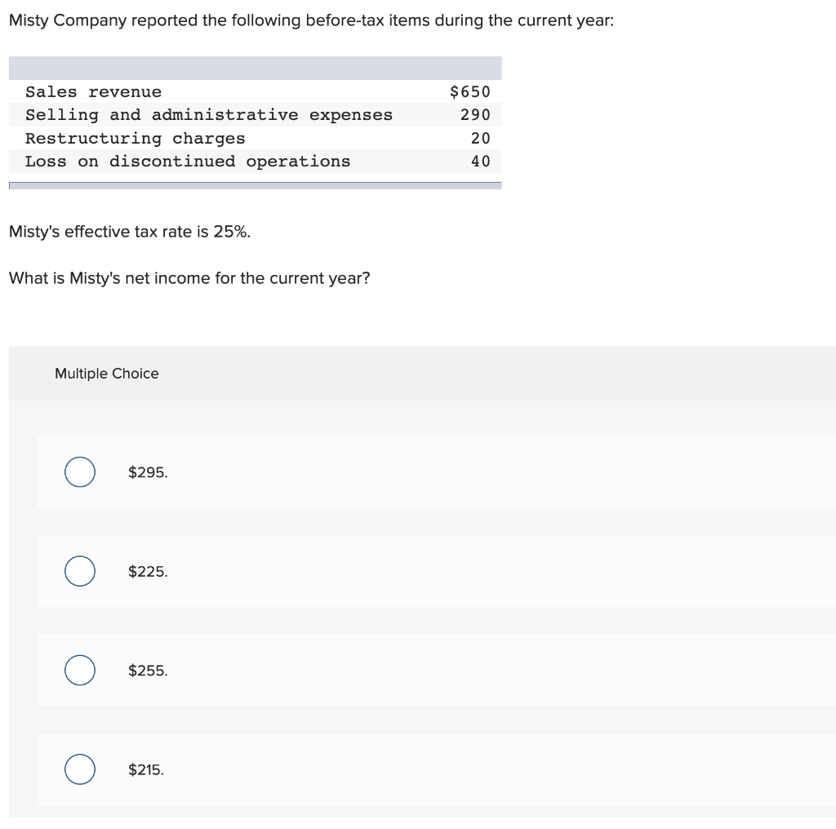Click the effective tax rate sentence

click(x=130, y=232)
